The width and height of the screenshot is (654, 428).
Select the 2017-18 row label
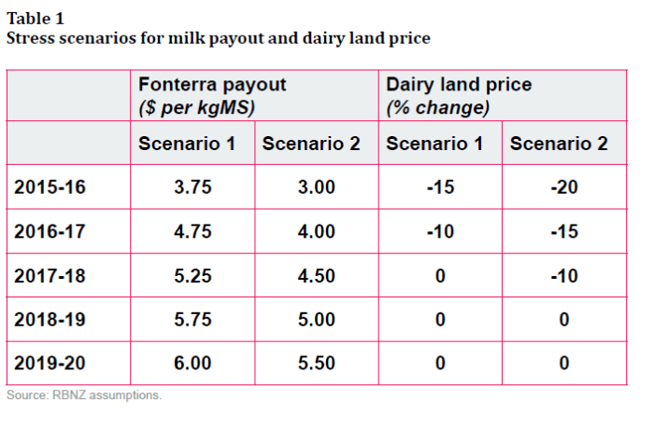click(x=50, y=275)
